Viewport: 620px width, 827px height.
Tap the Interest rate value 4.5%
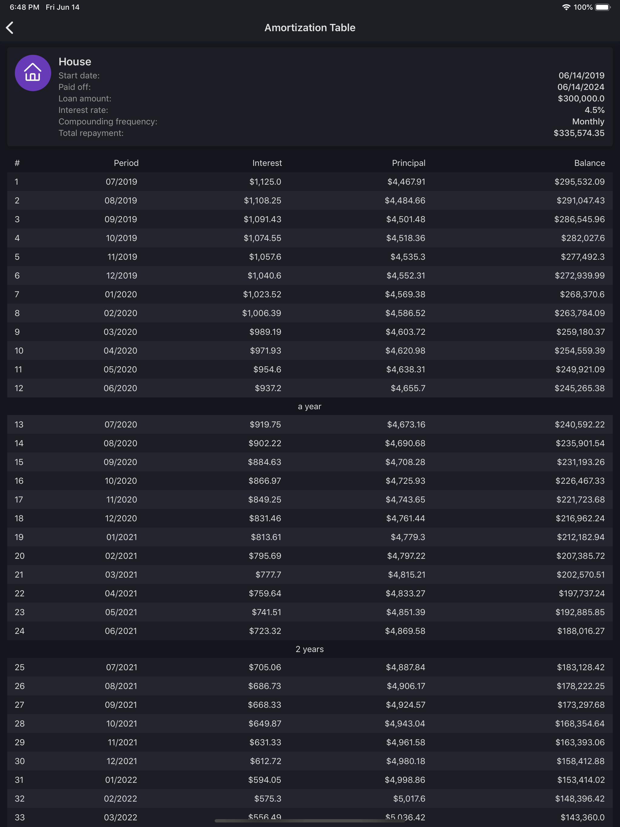click(594, 110)
